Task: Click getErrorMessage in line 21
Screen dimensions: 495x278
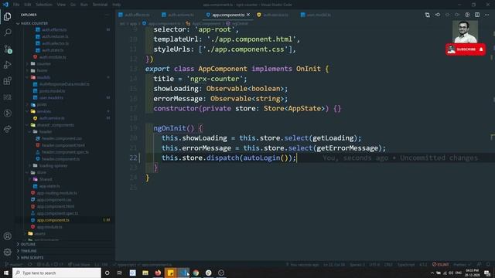Action: (347, 148)
